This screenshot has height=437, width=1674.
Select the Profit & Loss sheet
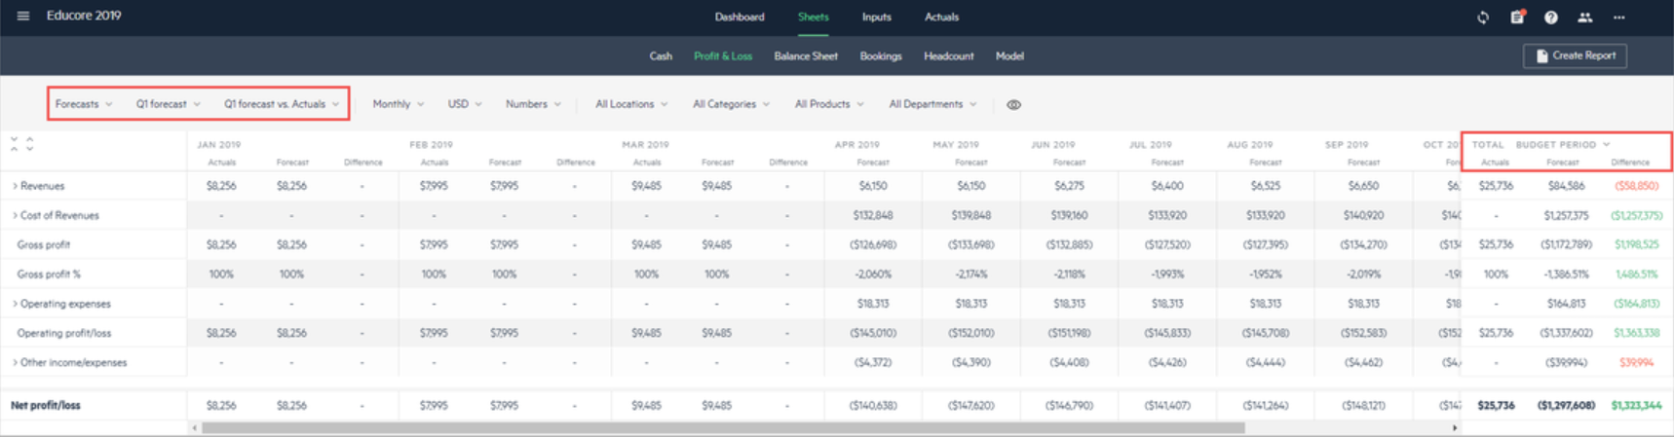(723, 55)
